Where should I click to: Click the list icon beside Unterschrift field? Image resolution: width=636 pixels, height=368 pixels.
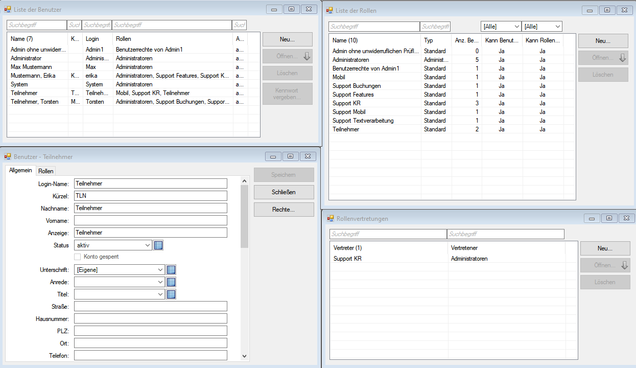[x=171, y=270]
